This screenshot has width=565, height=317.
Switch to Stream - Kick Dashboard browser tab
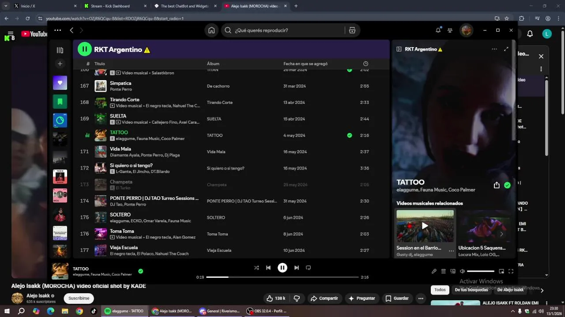click(x=114, y=6)
